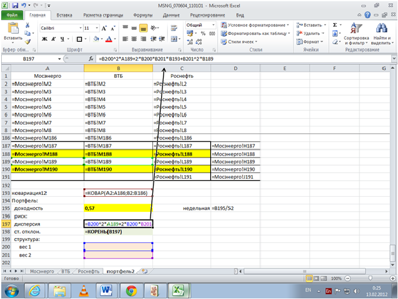Click the Undo arrow icon
The image size is (398, 299).
click(24, 6)
